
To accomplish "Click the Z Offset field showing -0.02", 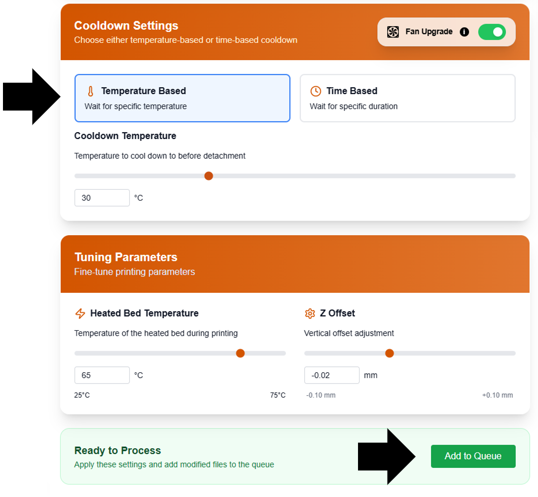I will [x=331, y=375].
